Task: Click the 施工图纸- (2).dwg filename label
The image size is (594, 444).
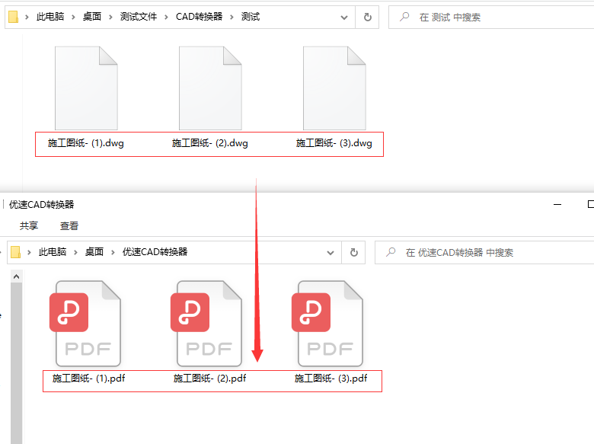Action: 210,143
